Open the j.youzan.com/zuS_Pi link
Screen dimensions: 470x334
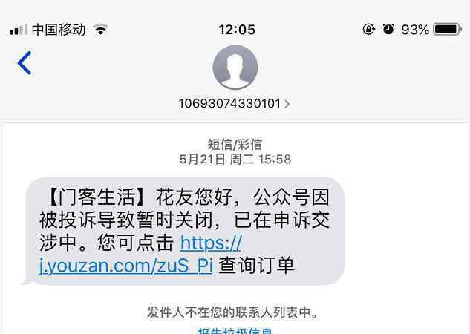click(x=126, y=266)
